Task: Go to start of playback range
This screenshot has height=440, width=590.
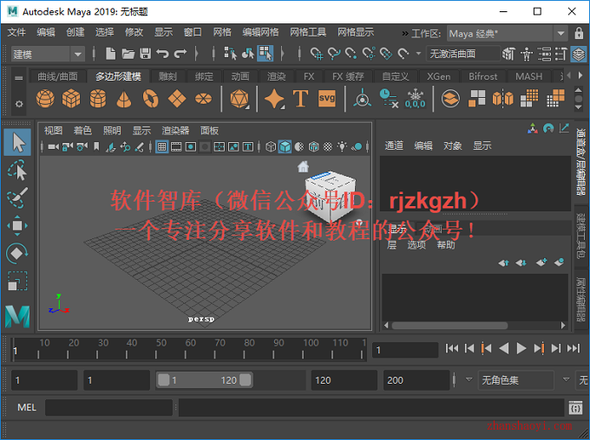Action: pyautogui.click(x=452, y=349)
